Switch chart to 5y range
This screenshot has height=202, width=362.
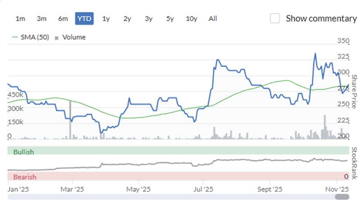point(170,19)
